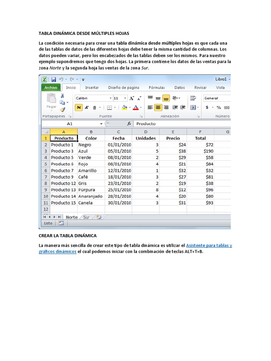Toggle the bottom vertical align button
The height and width of the screenshot is (361, 271).
(166, 98)
